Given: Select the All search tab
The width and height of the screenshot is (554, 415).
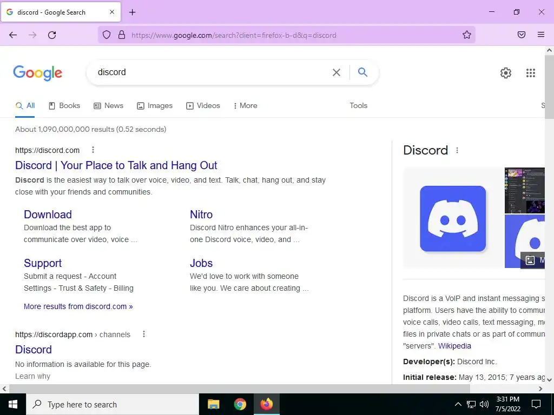Looking at the screenshot, I should pos(25,105).
